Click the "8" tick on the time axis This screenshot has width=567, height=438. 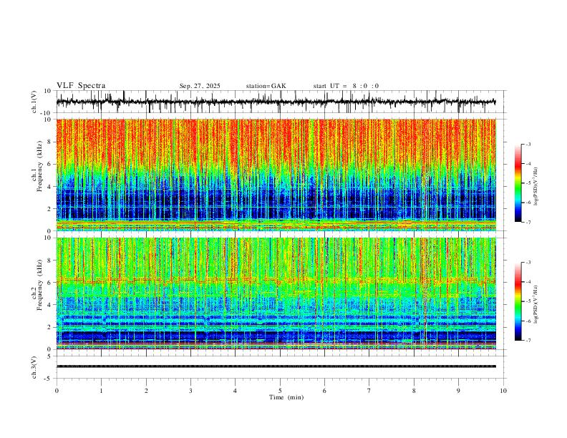(414, 391)
